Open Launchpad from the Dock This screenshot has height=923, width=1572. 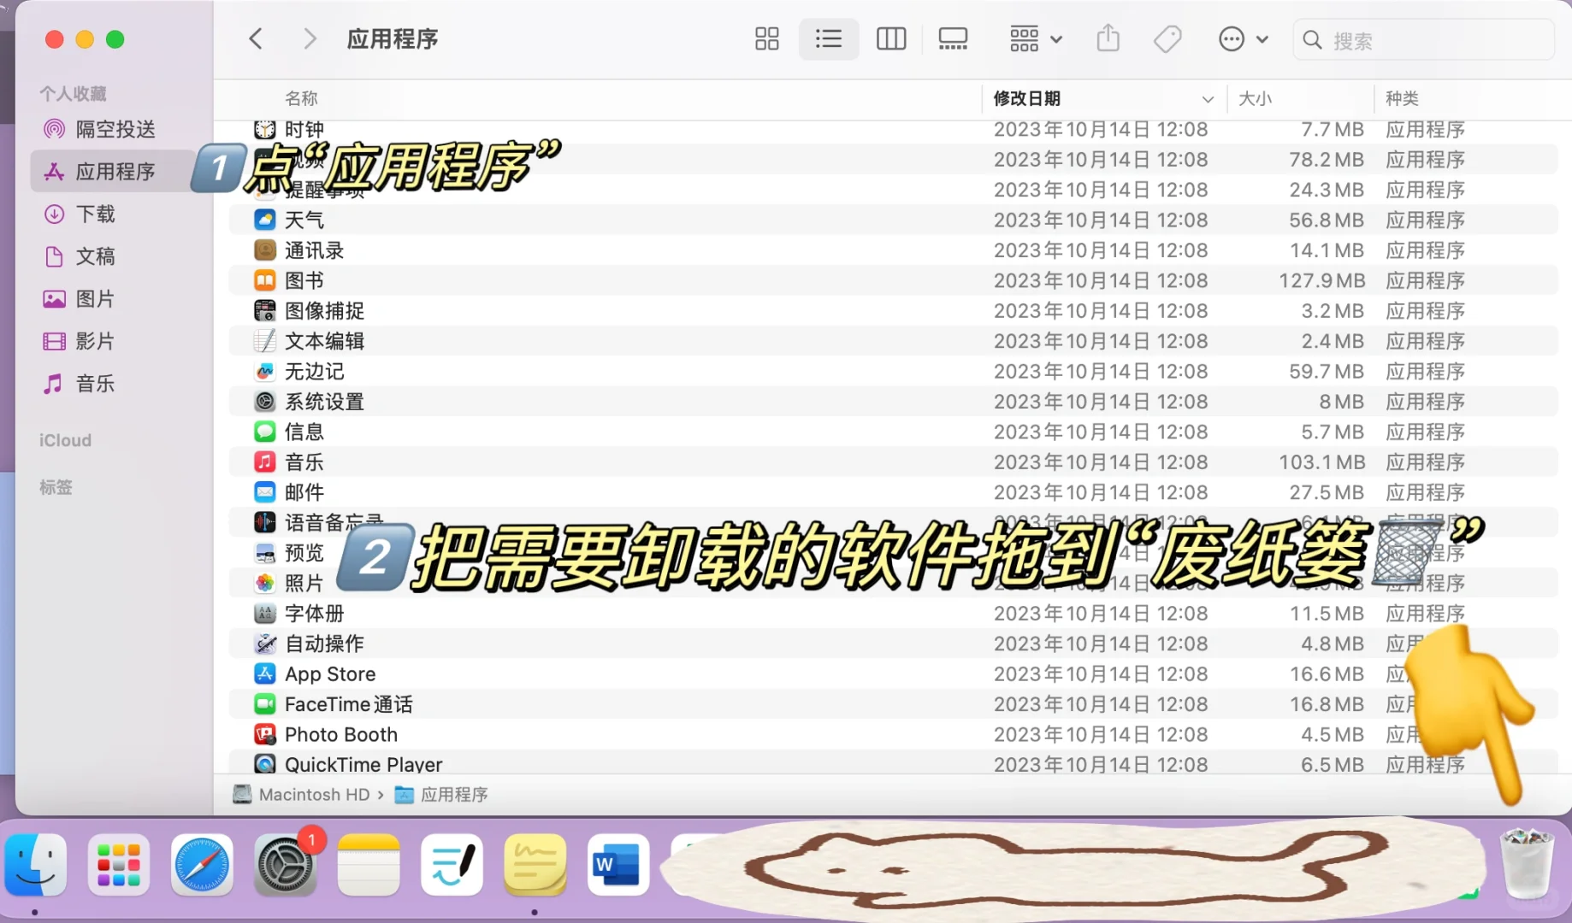click(118, 865)
